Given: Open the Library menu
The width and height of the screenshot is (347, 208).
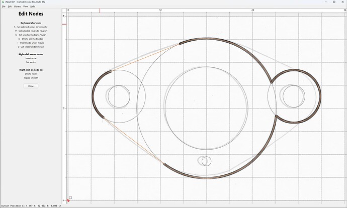Looking at the screenshot, I should 17,7.
